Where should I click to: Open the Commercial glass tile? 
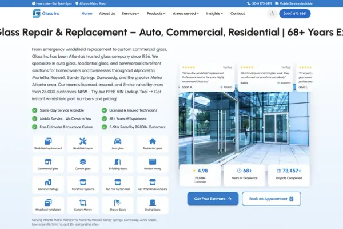[48, 164]
